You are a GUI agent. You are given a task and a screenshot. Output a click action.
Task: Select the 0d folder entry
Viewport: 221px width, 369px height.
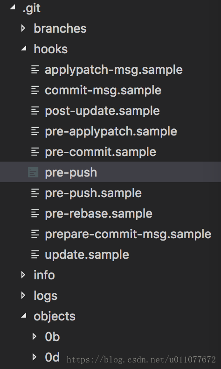(x=52, y=357)
